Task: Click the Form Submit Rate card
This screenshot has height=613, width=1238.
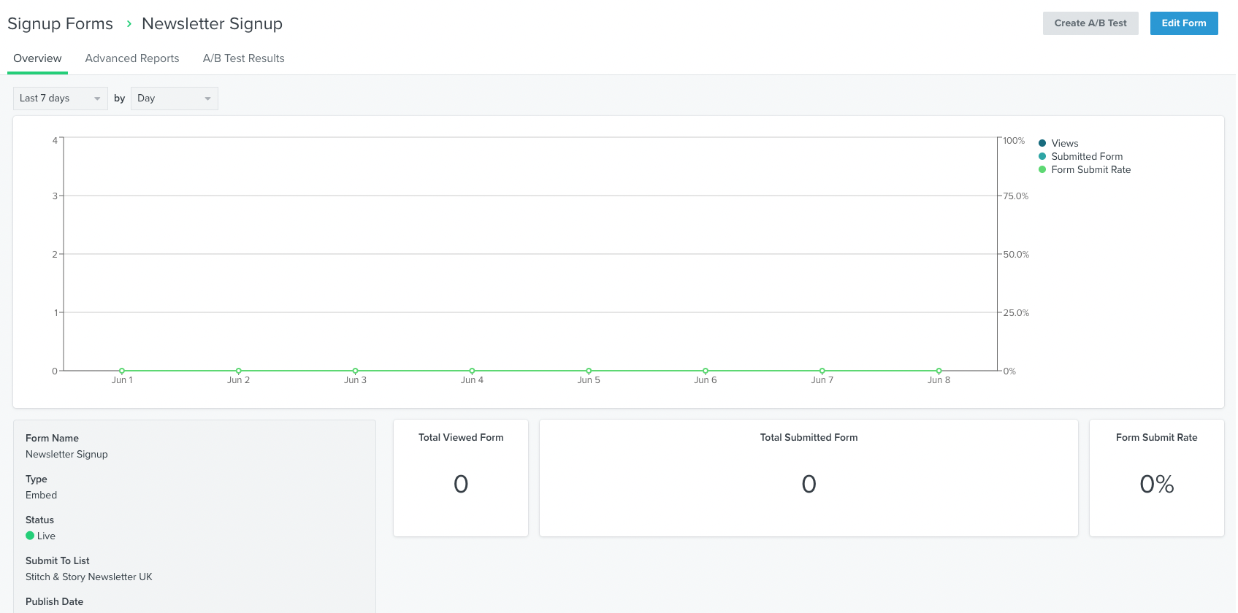Action: pyautogui.click(x=1157, y=478)
